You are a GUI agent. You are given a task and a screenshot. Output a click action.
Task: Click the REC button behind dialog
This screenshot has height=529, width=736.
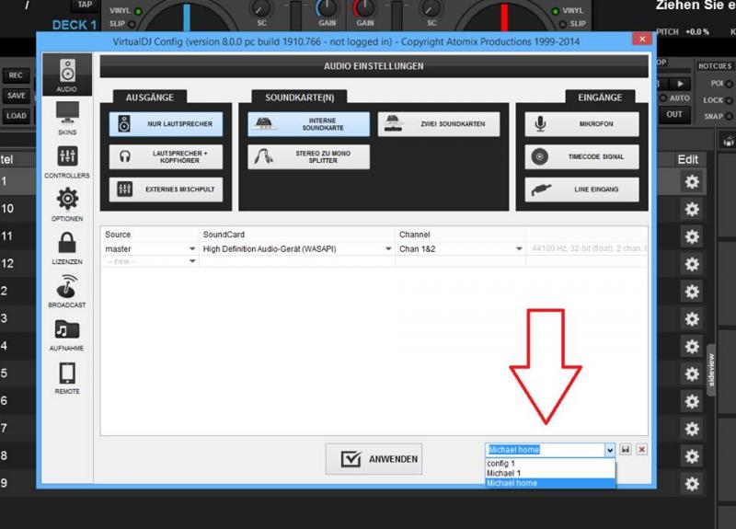16,75
